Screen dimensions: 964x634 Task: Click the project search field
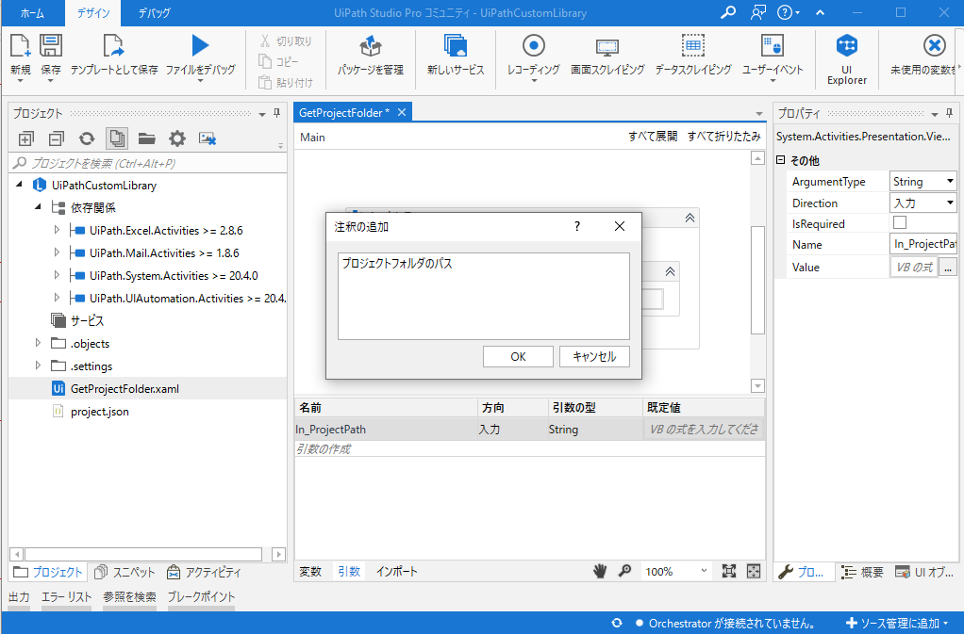tap(147, 163)
